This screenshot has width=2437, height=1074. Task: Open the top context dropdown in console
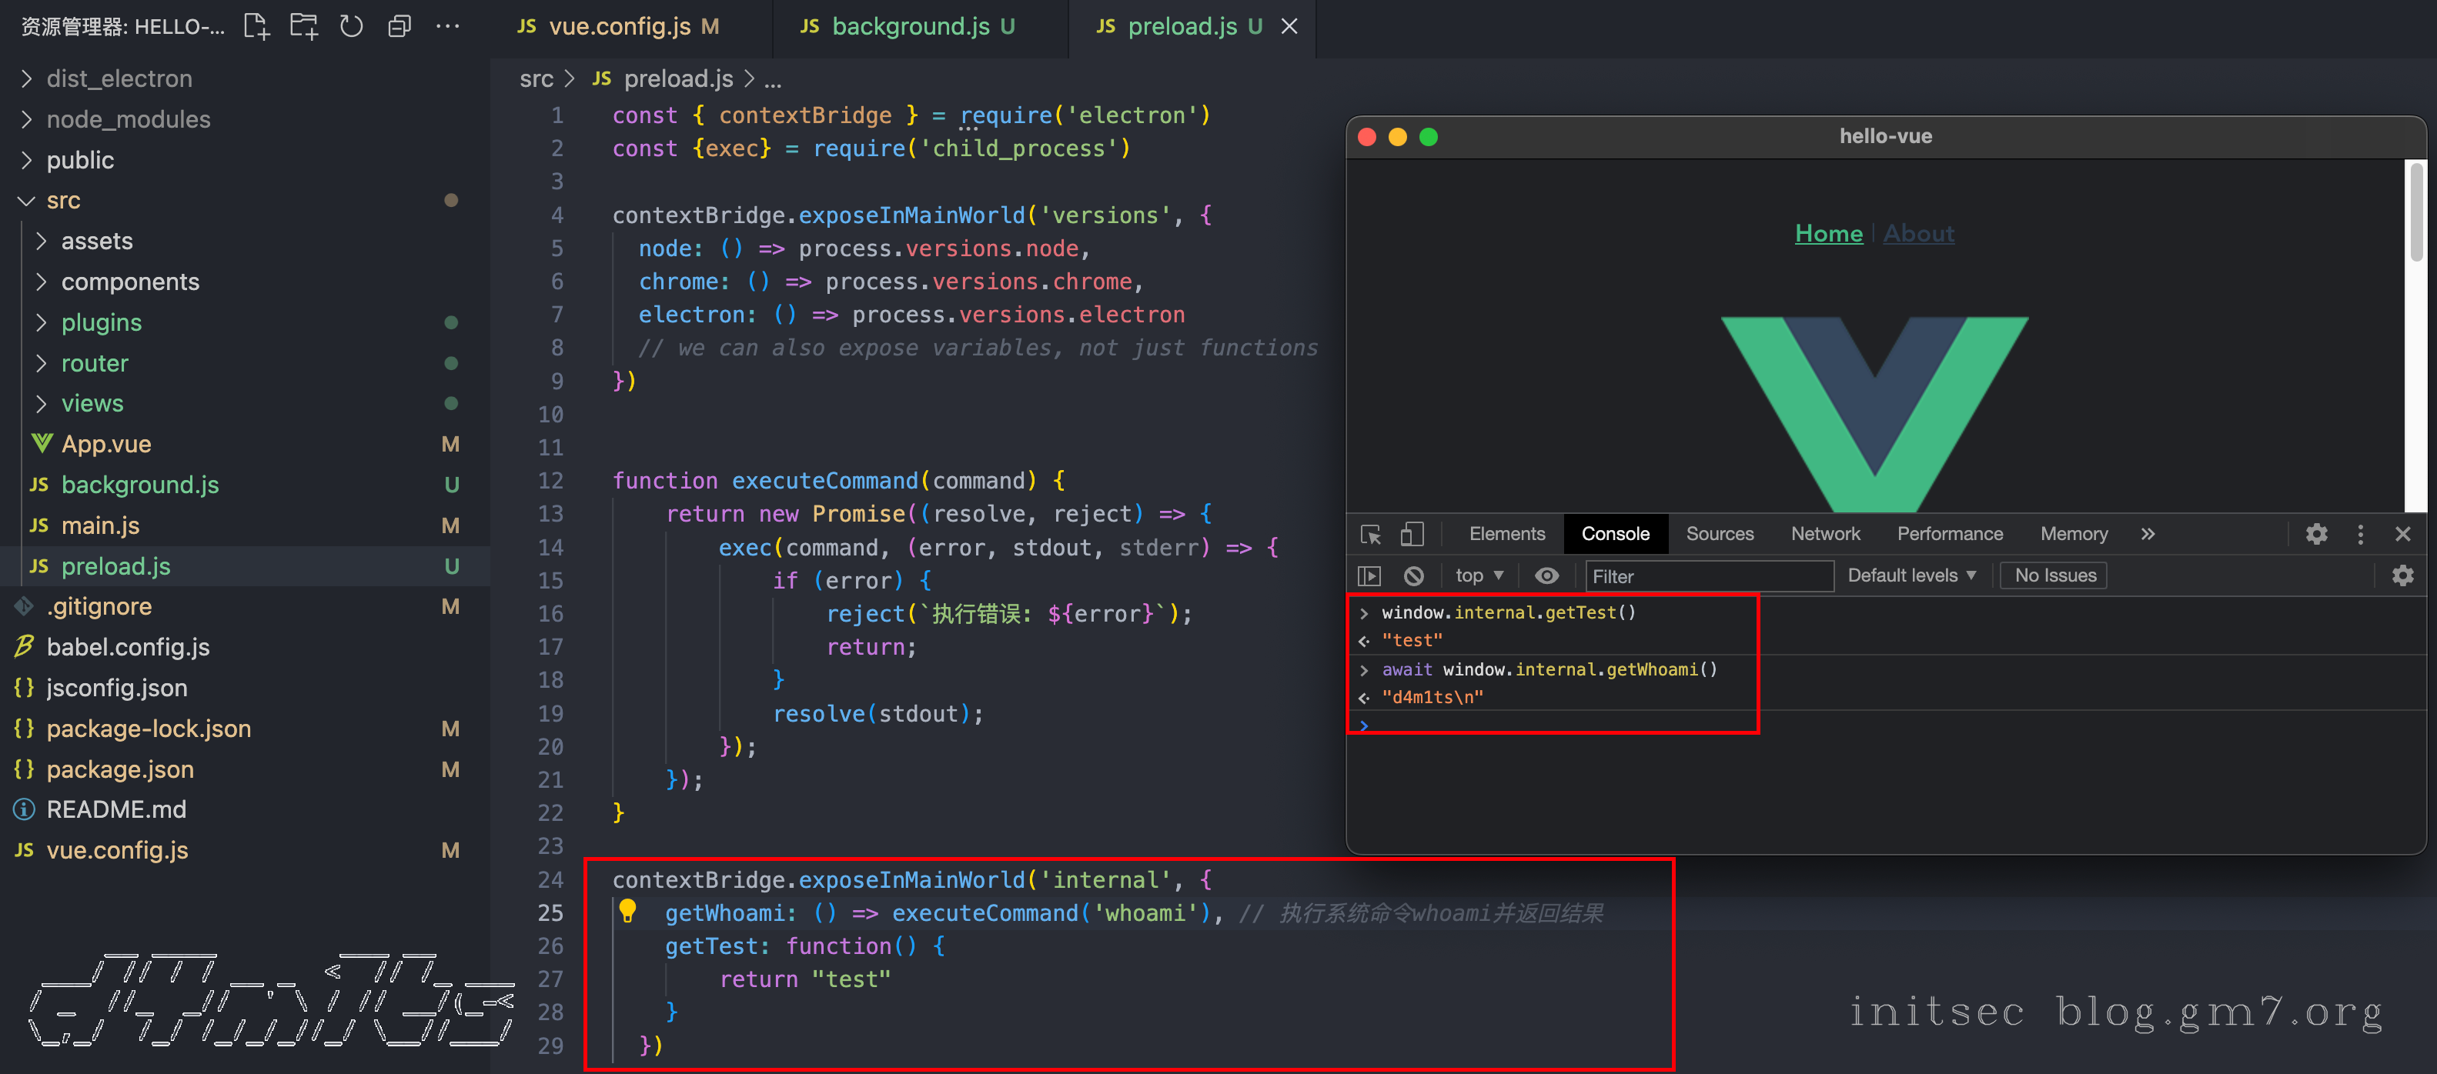[x=1479, y=575]
